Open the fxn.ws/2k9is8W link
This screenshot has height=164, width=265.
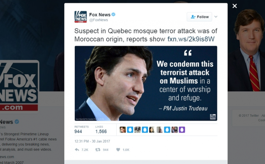pos(191,39)
